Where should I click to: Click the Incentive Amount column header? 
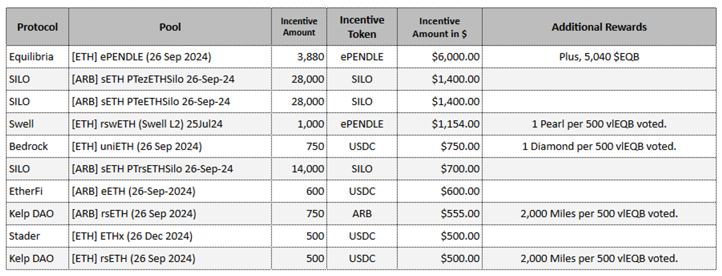[299, 27]
